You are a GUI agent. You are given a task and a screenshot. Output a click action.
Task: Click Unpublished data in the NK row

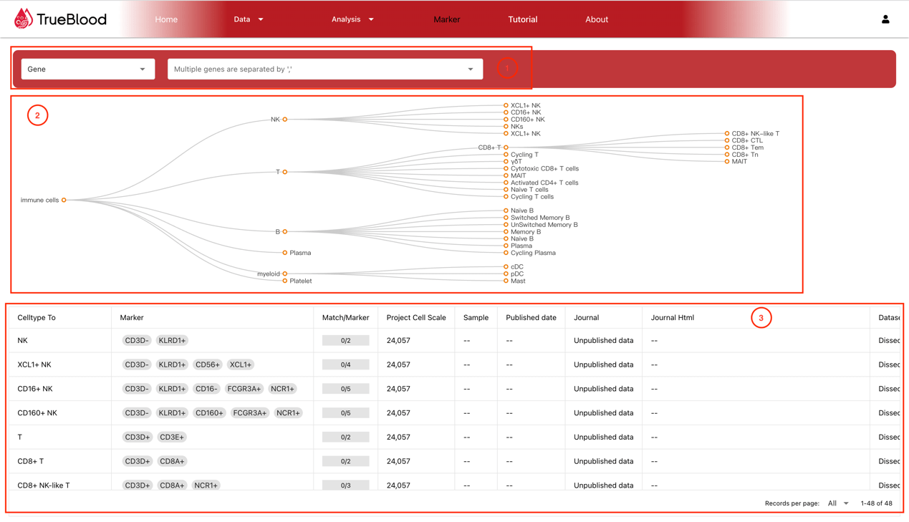pos(603,341)
